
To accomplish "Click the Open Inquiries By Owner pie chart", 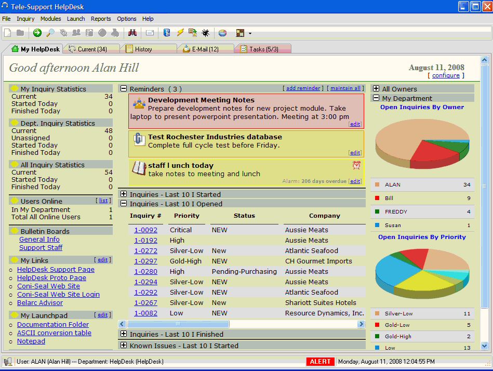I will tap(422, 144).
